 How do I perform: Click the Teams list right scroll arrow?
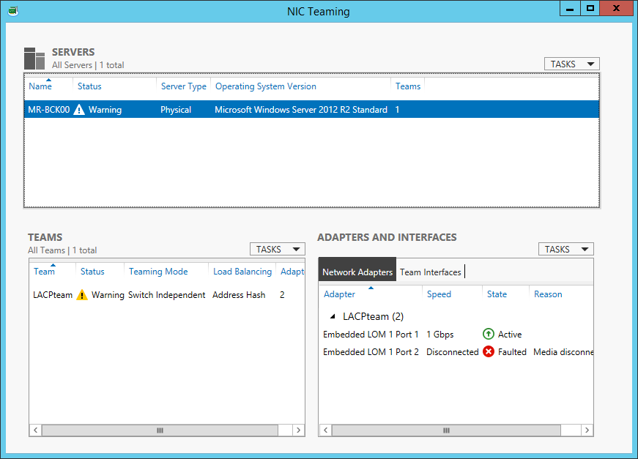299,430
